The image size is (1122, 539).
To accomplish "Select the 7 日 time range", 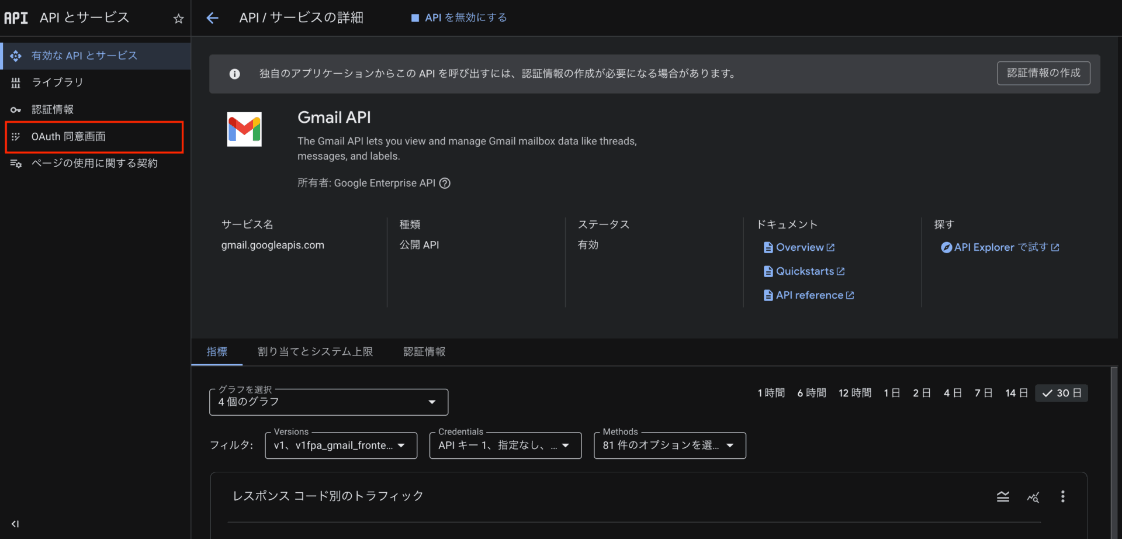I will pyautogui.click(x=983, y=393).
